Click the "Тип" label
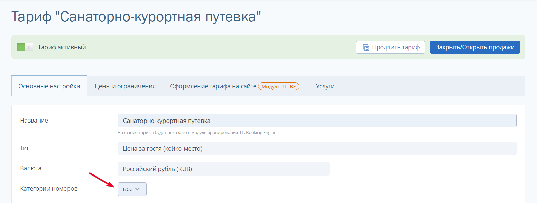The height and width of the screenshot is (203, 537). pyautogui.click(x=25, y=148)
